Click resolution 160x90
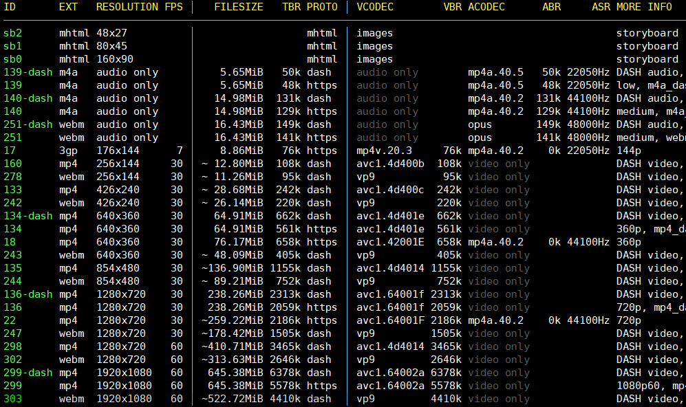The image size is (686, 407). coord(115,59)
